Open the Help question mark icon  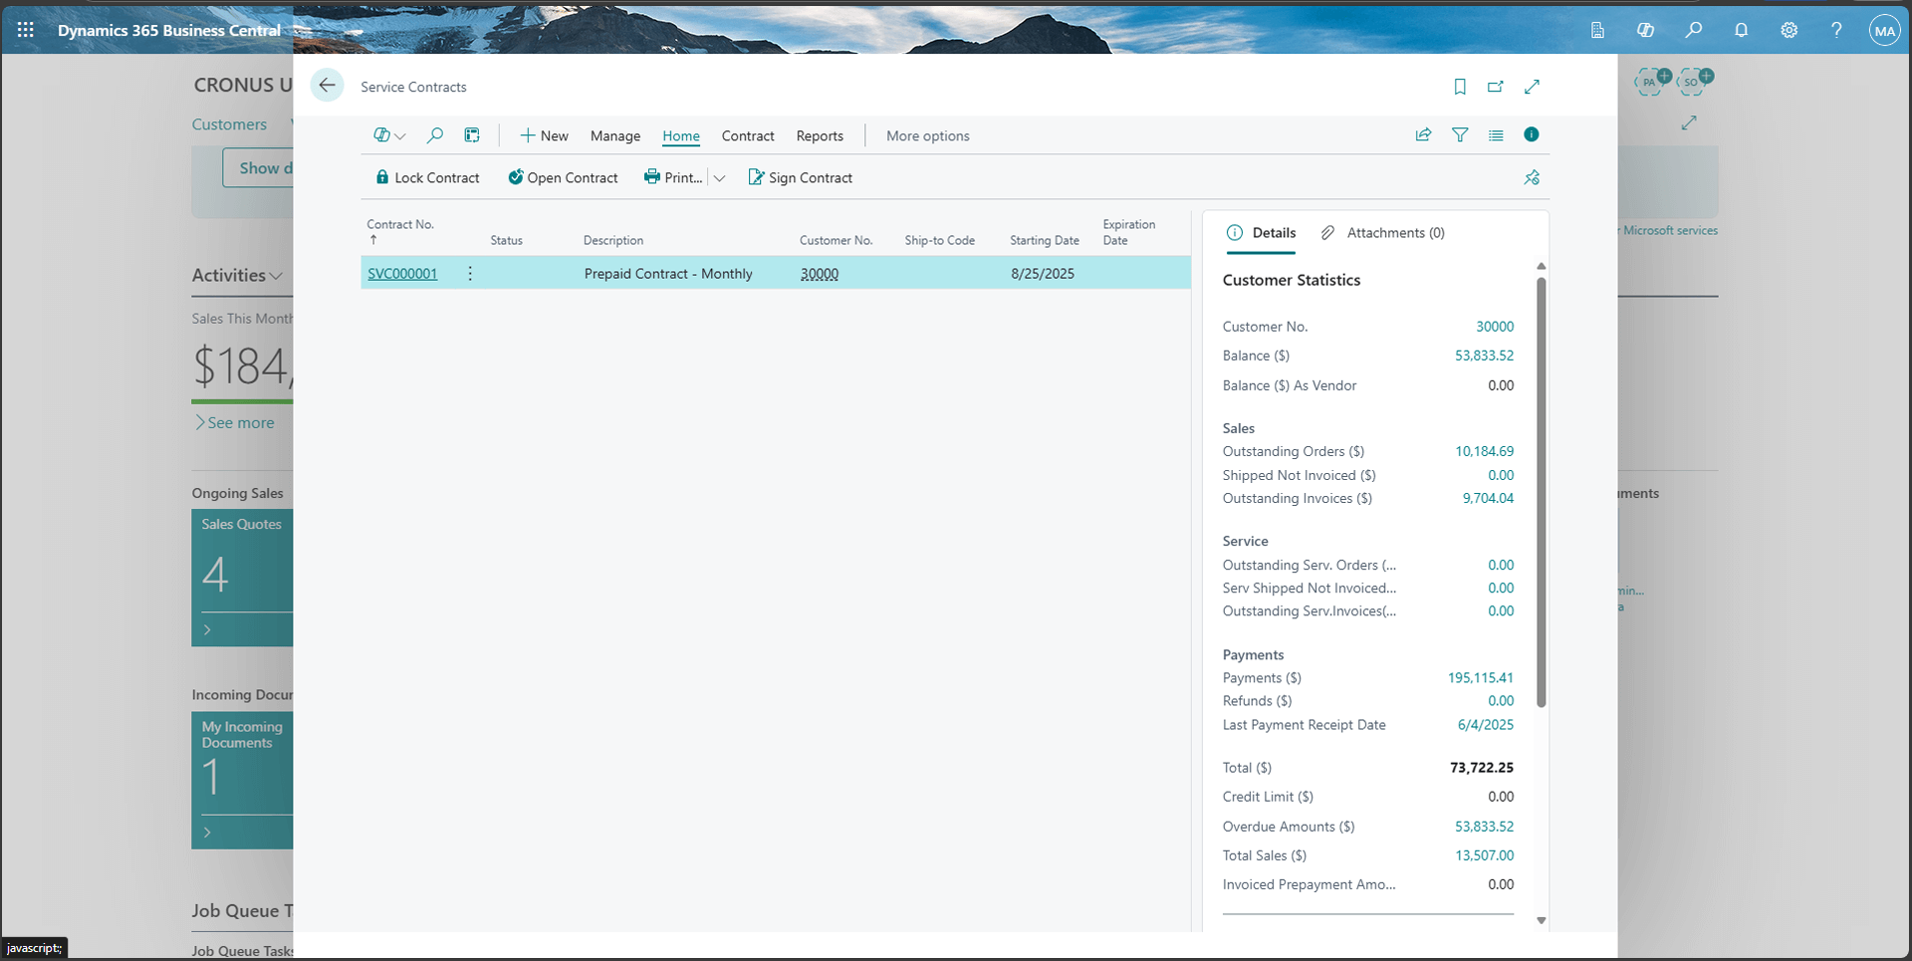(x=1837, y=30)
